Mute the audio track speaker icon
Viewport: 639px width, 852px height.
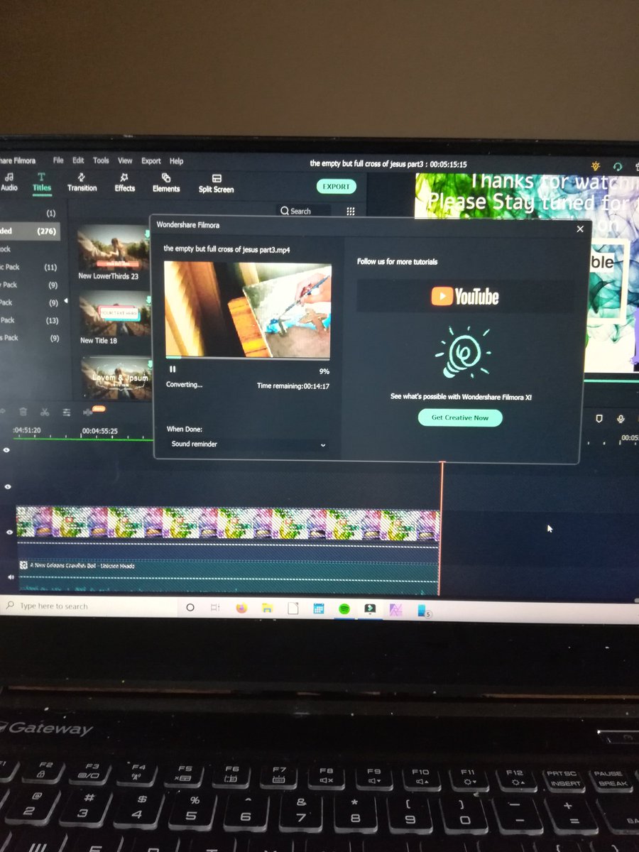pos(10,578)
